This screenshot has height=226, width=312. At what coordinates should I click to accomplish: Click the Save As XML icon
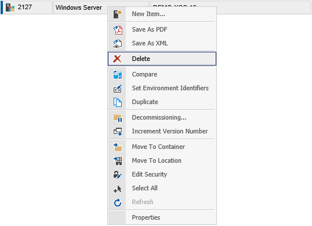click(118, 44)
